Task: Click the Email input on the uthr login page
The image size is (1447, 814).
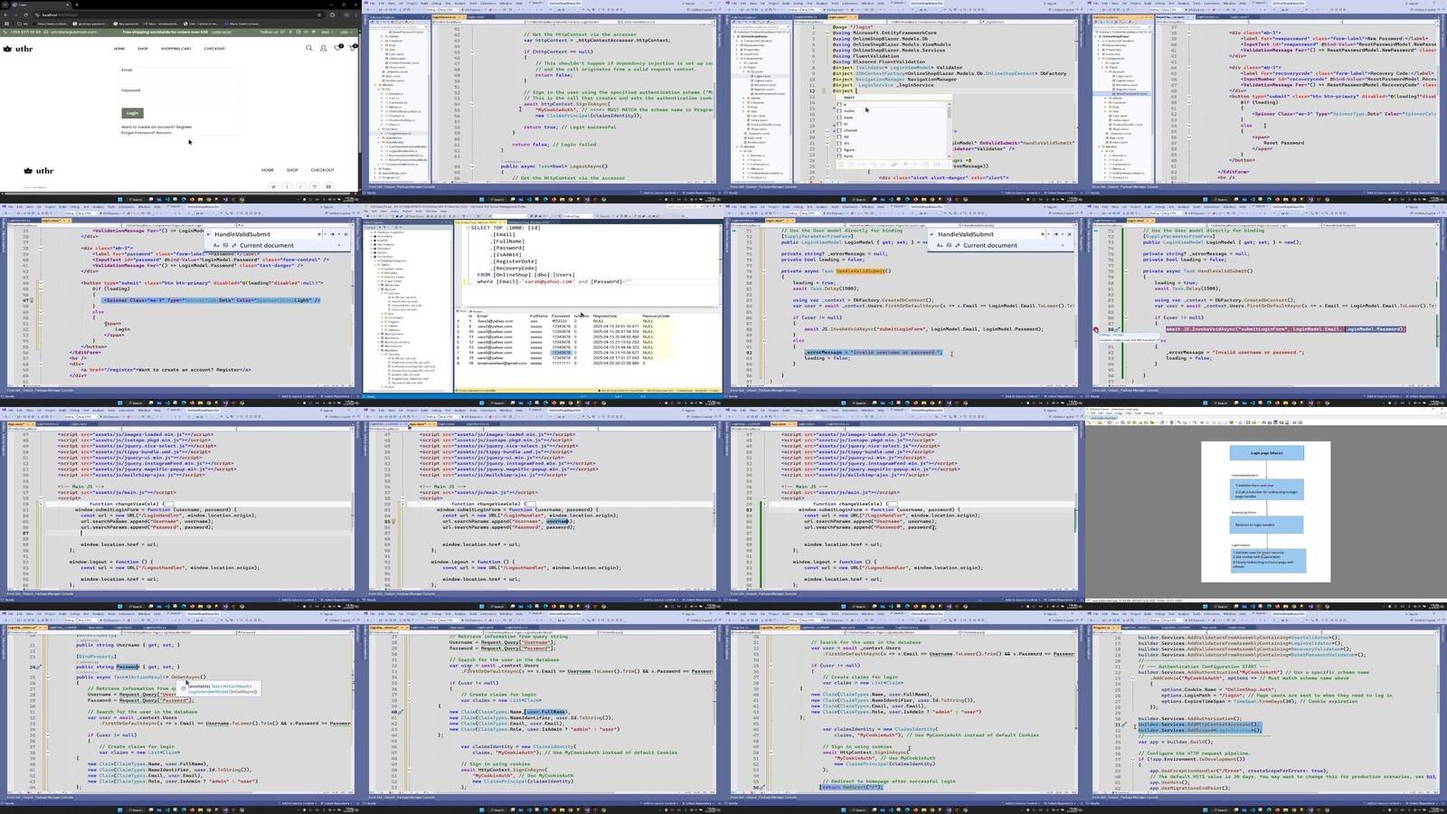Action: coord(177,80)
